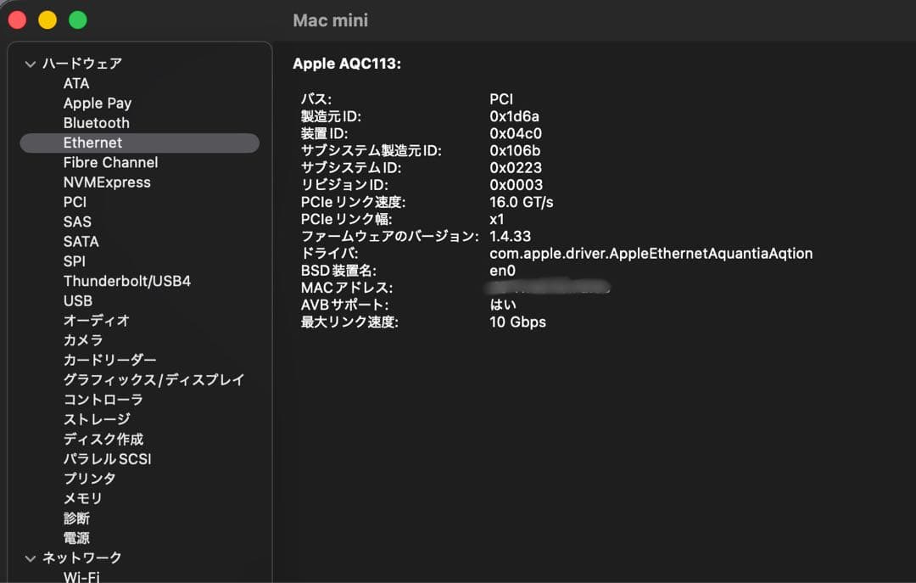Click the Apple AQC113 heading
Image resolution: width=916 pixels, height=583 pixels.
(347, 64)
